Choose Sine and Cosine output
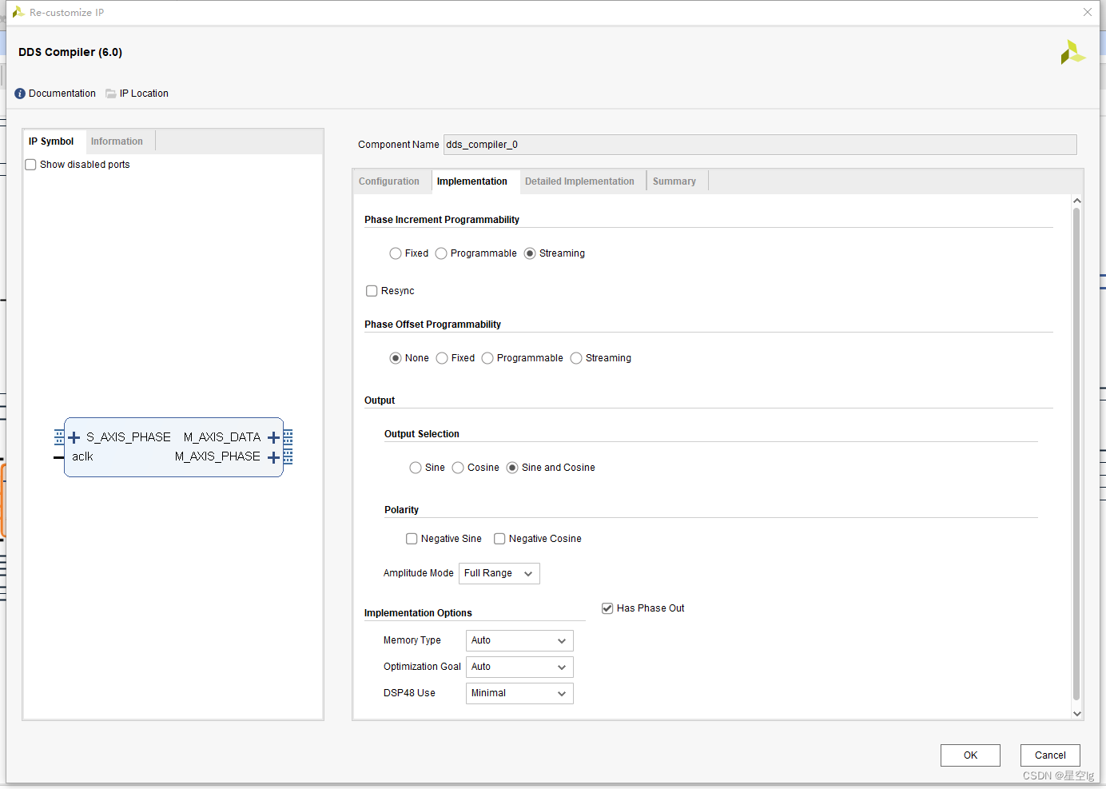The height and width of the screenshot is (789, 1106). (512, 468)
